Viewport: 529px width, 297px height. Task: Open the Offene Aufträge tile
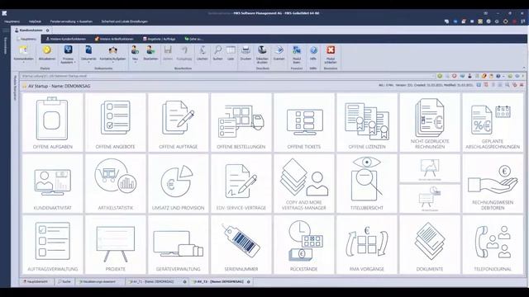coord(179,123)
